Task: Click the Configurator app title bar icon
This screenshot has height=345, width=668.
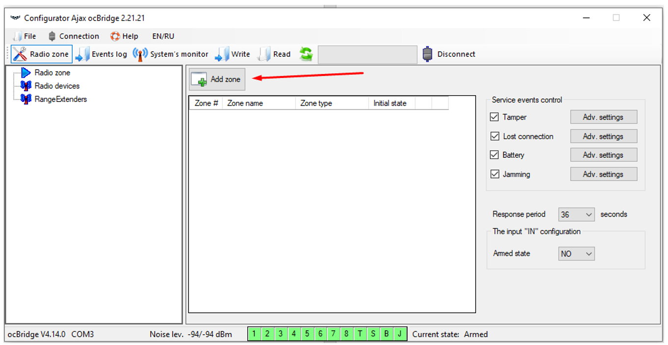Action: 15,18
